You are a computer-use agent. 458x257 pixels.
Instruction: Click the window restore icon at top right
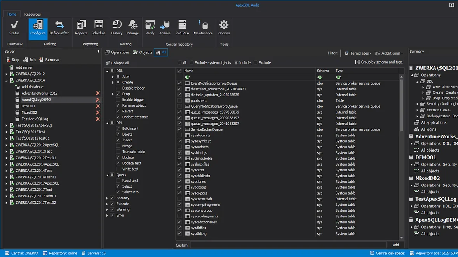pyautogui.click(x=451, y=5)
